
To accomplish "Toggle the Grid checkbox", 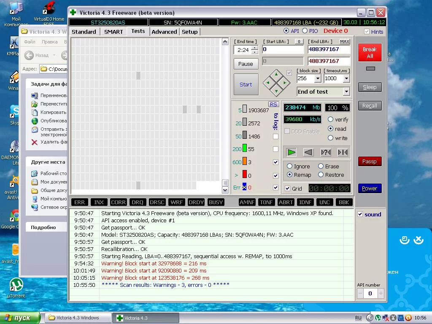I will [288, 189].
